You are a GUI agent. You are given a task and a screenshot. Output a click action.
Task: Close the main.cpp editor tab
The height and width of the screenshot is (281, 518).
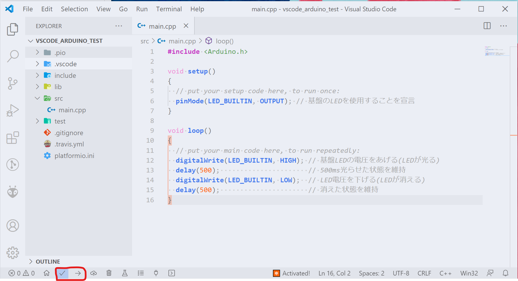(186, 26)
